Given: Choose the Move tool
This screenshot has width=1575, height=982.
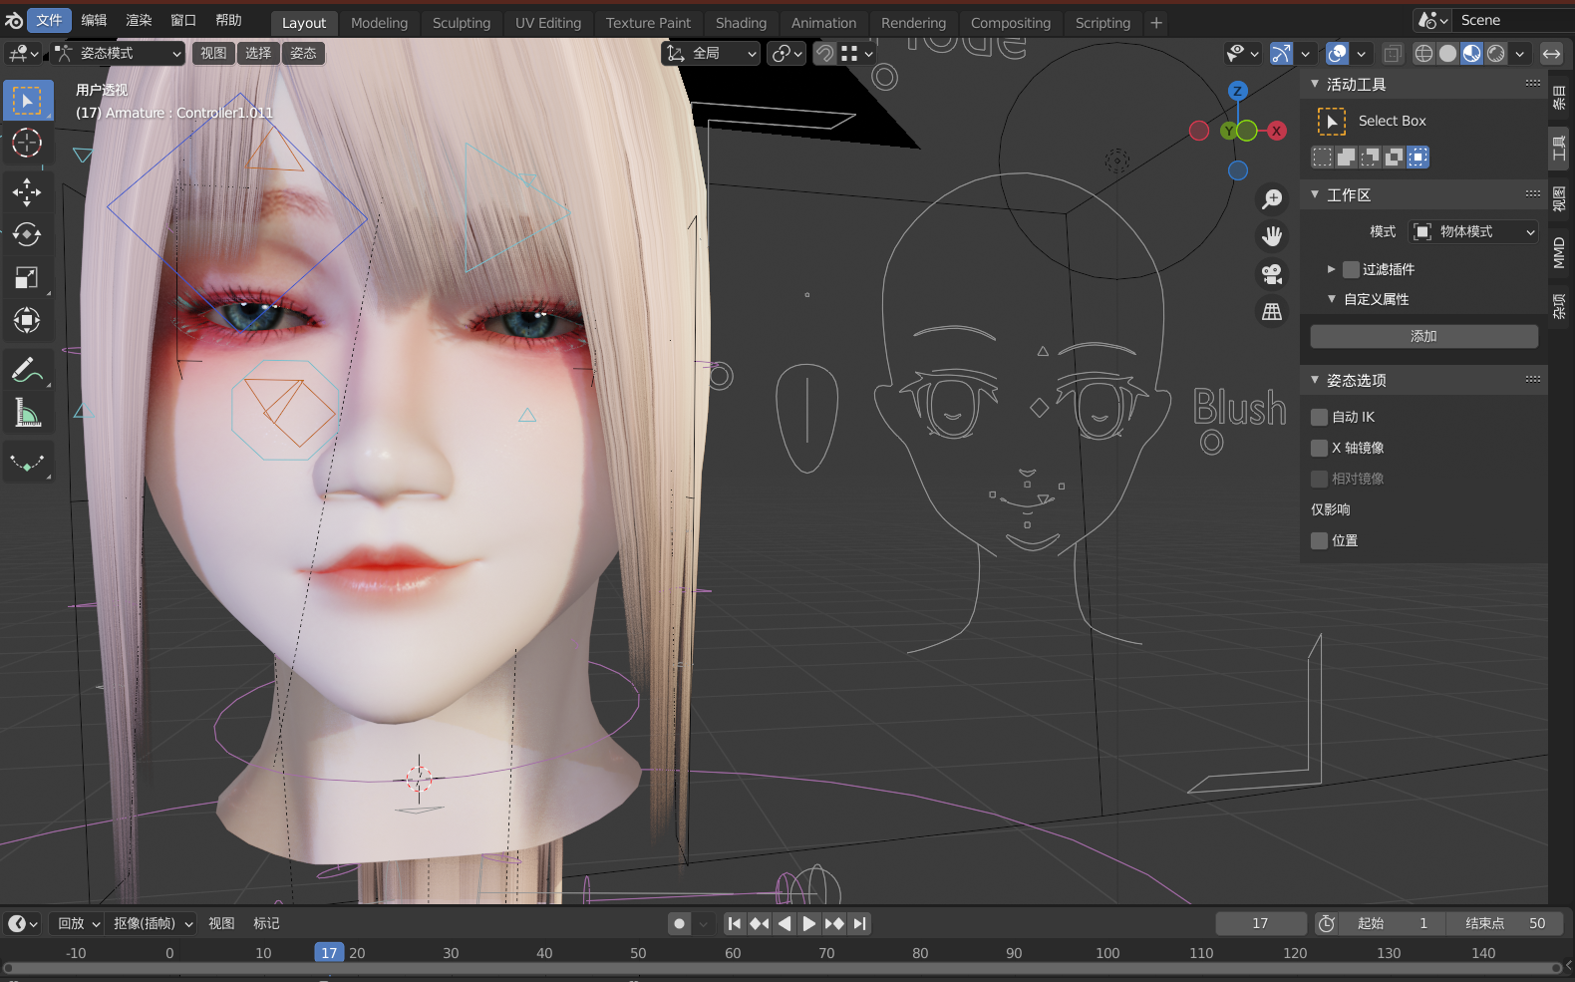Looking at the screenshot, I should click(27, 191).
